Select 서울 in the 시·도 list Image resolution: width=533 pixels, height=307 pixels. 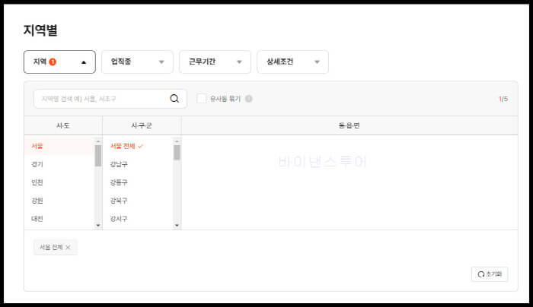click(x=59, y=146)
